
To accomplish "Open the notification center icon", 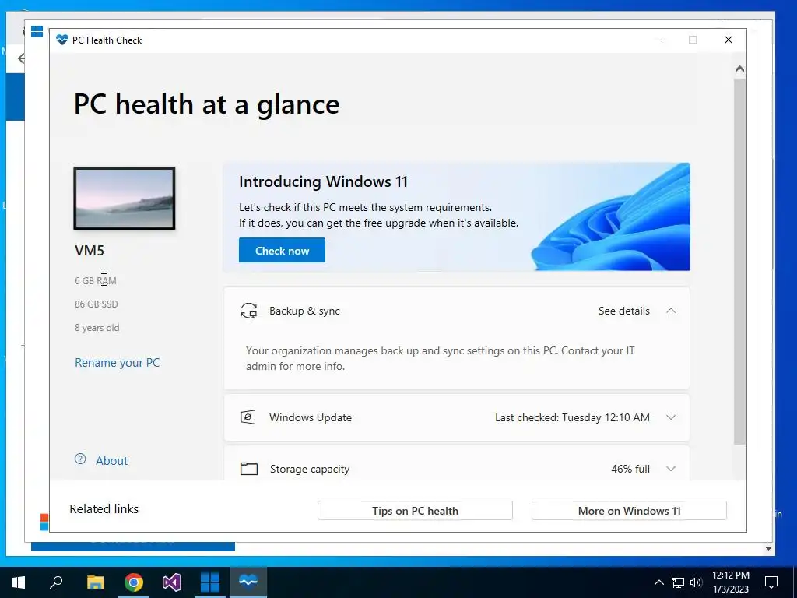I will coord(771,582).
